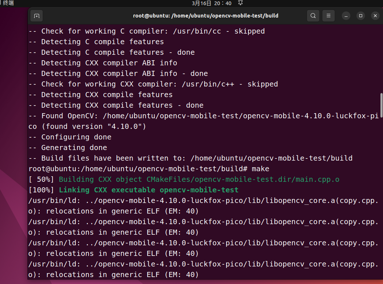Click the terminal vertical scrollbar handle
Viewport: 383px width, 284px height.
click(381, 105)
